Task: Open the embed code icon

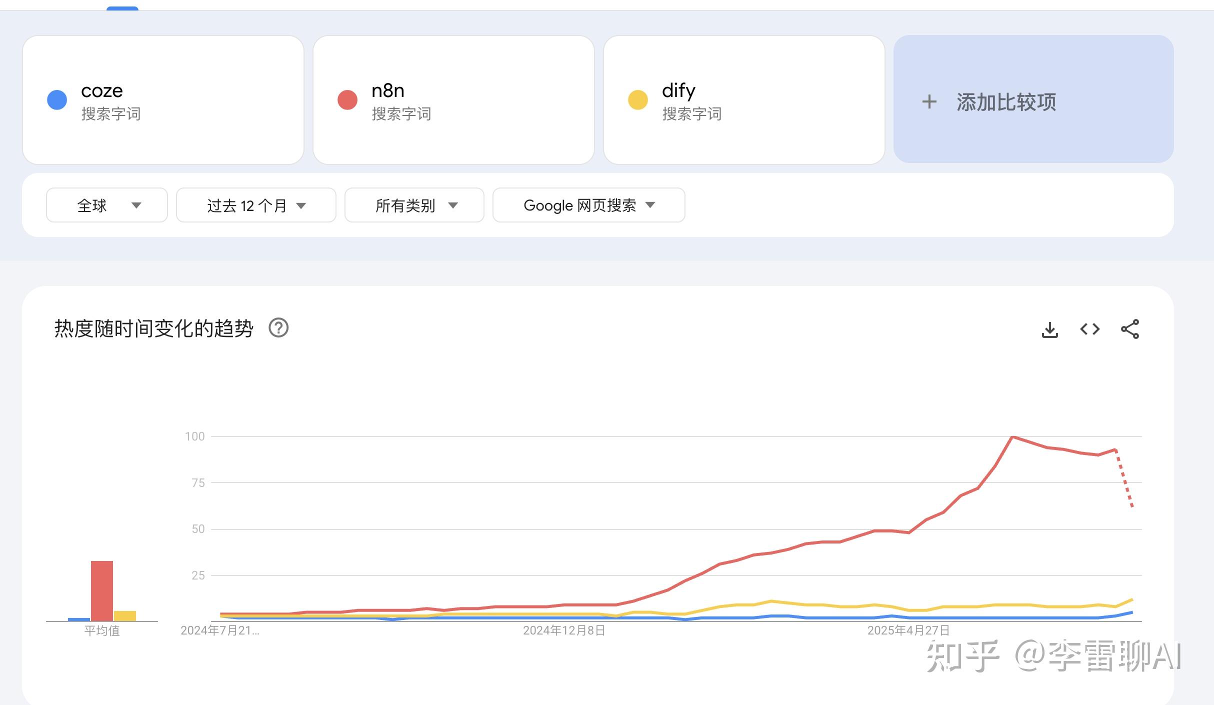Action: tap(1089, 329)
